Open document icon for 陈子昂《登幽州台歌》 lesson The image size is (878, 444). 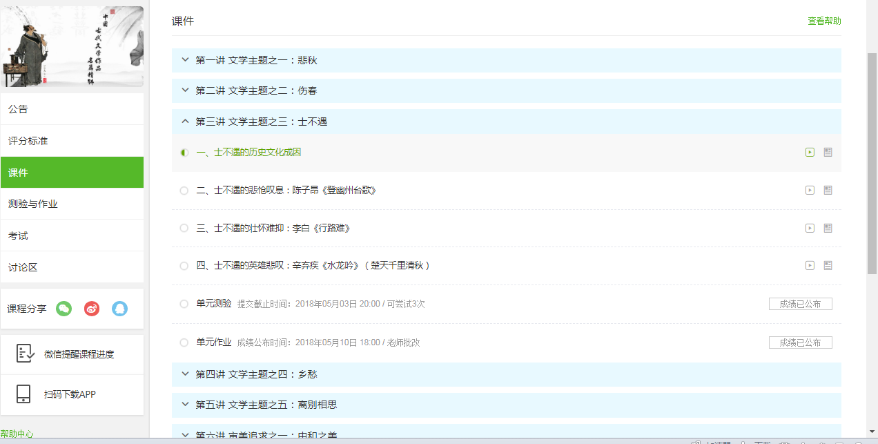pos(828,190)
